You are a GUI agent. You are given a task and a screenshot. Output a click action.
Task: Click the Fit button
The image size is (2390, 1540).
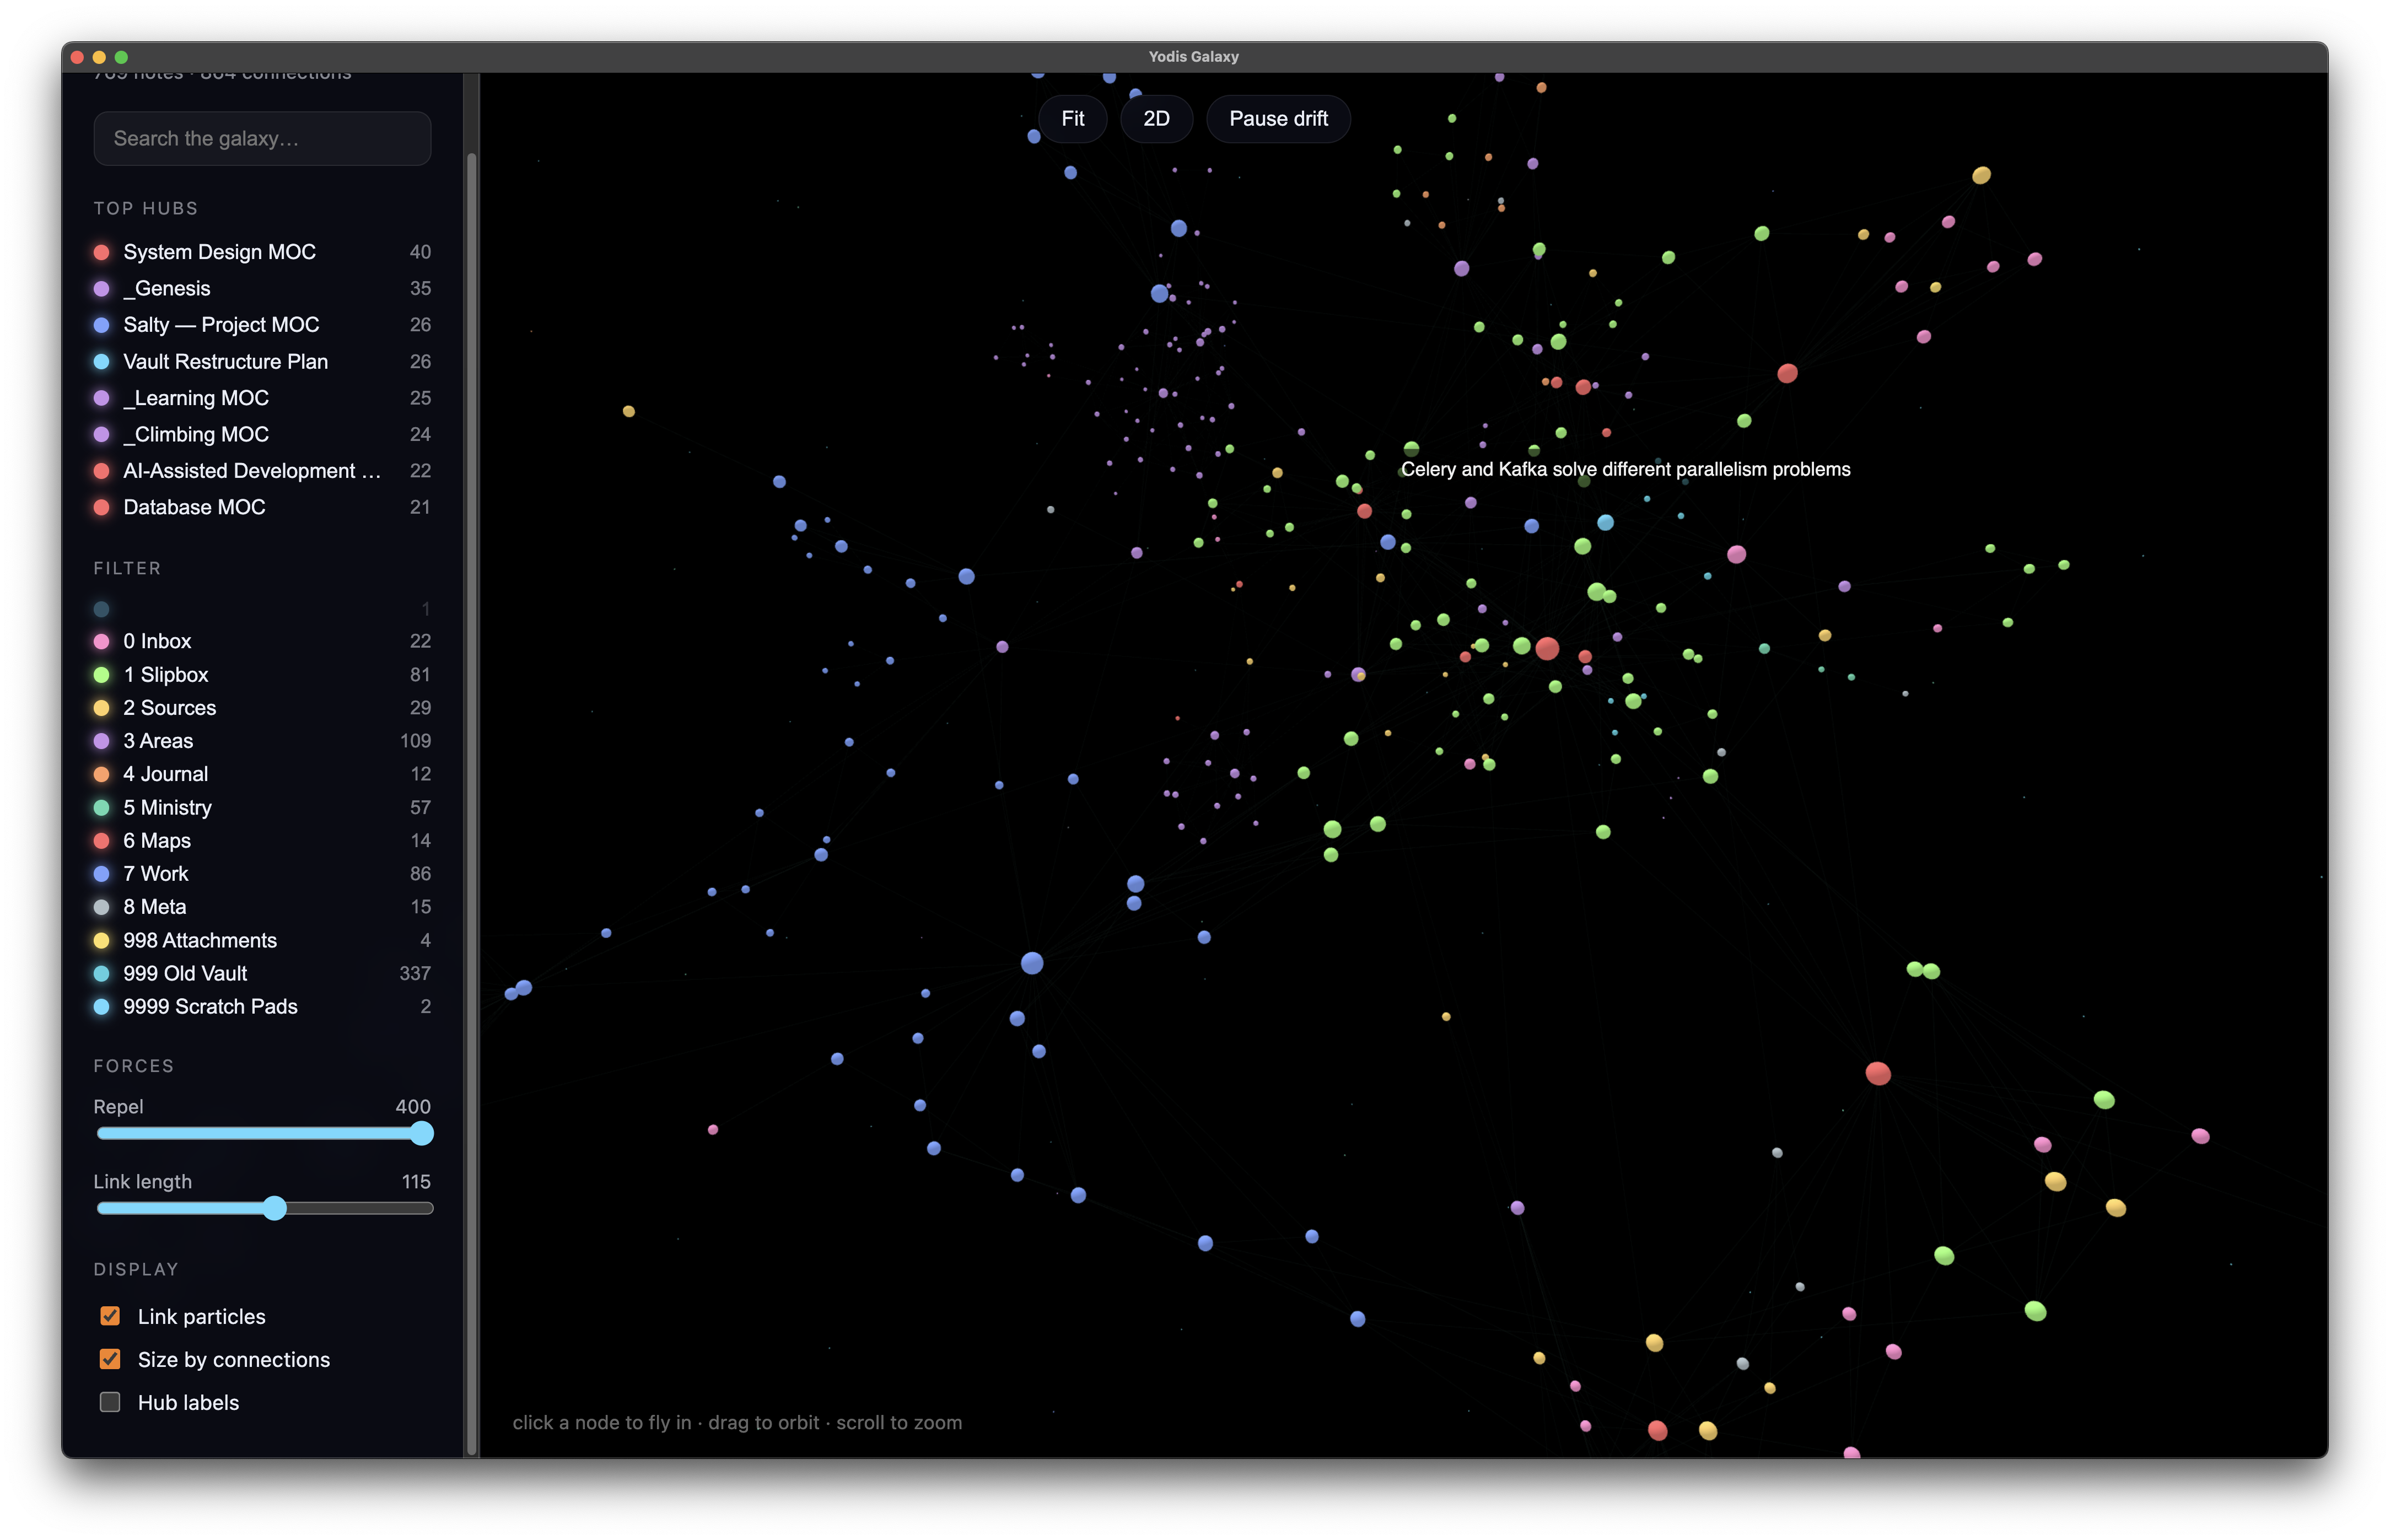point(1072,119)
